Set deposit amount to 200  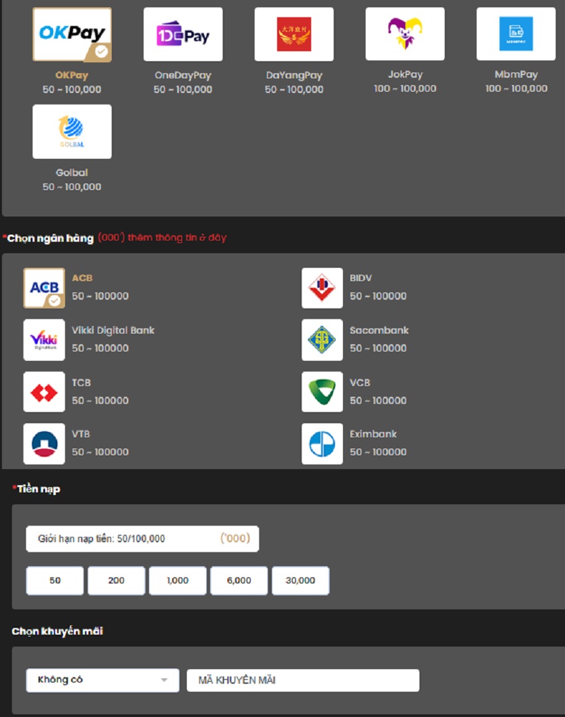(x=116, y=580)
